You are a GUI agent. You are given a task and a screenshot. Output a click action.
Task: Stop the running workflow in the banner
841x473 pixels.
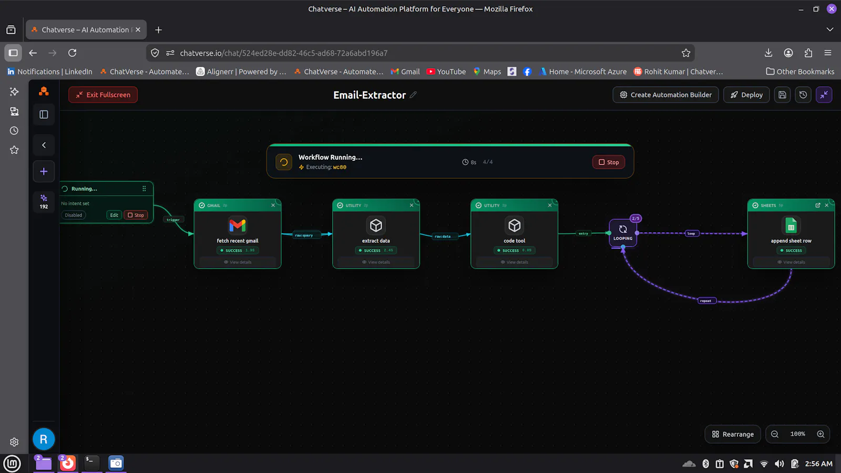click(609, 162)
